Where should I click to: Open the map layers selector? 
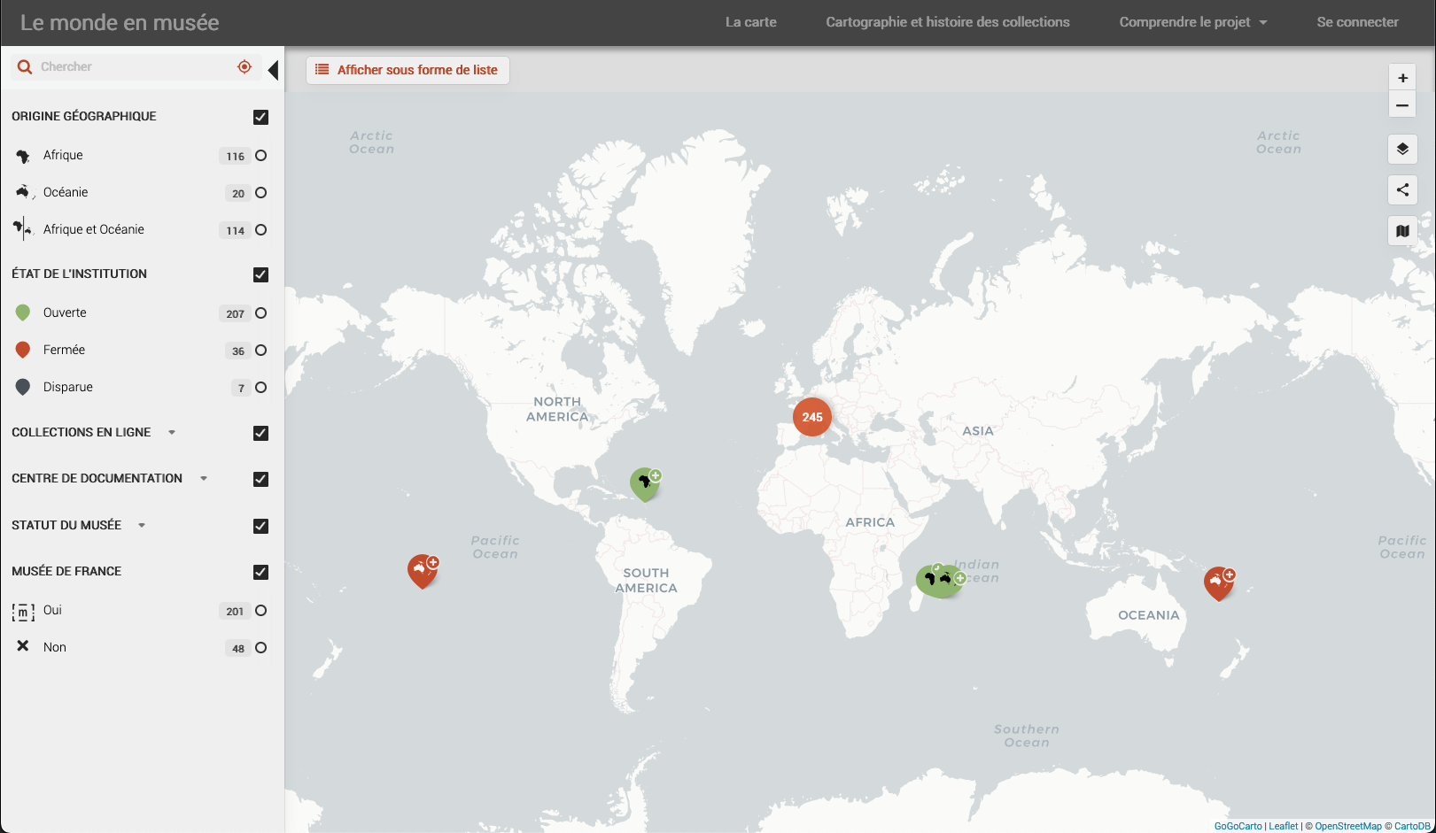(1402, 149)
